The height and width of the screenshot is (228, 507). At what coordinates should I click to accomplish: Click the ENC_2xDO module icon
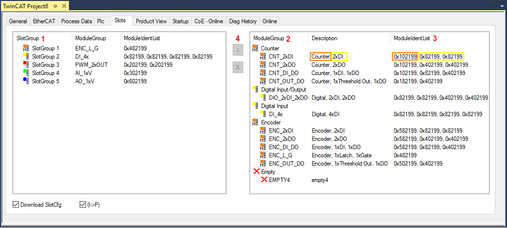pos(263,138)
